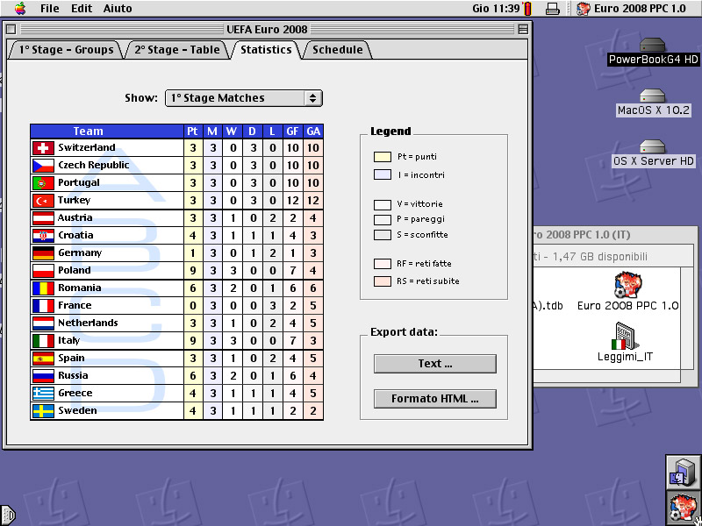
Task: Select the Russia flag icon
Action: click(43, 376)
